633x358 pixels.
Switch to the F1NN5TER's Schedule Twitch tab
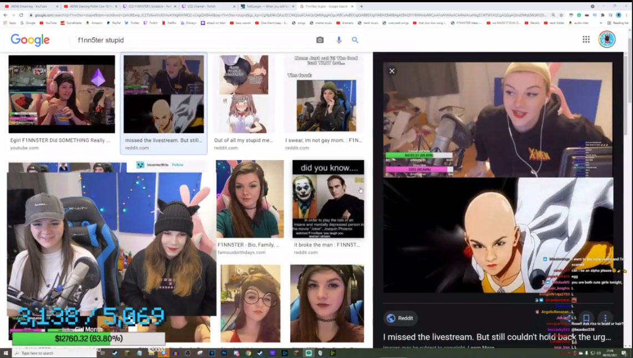pos(149,7)
